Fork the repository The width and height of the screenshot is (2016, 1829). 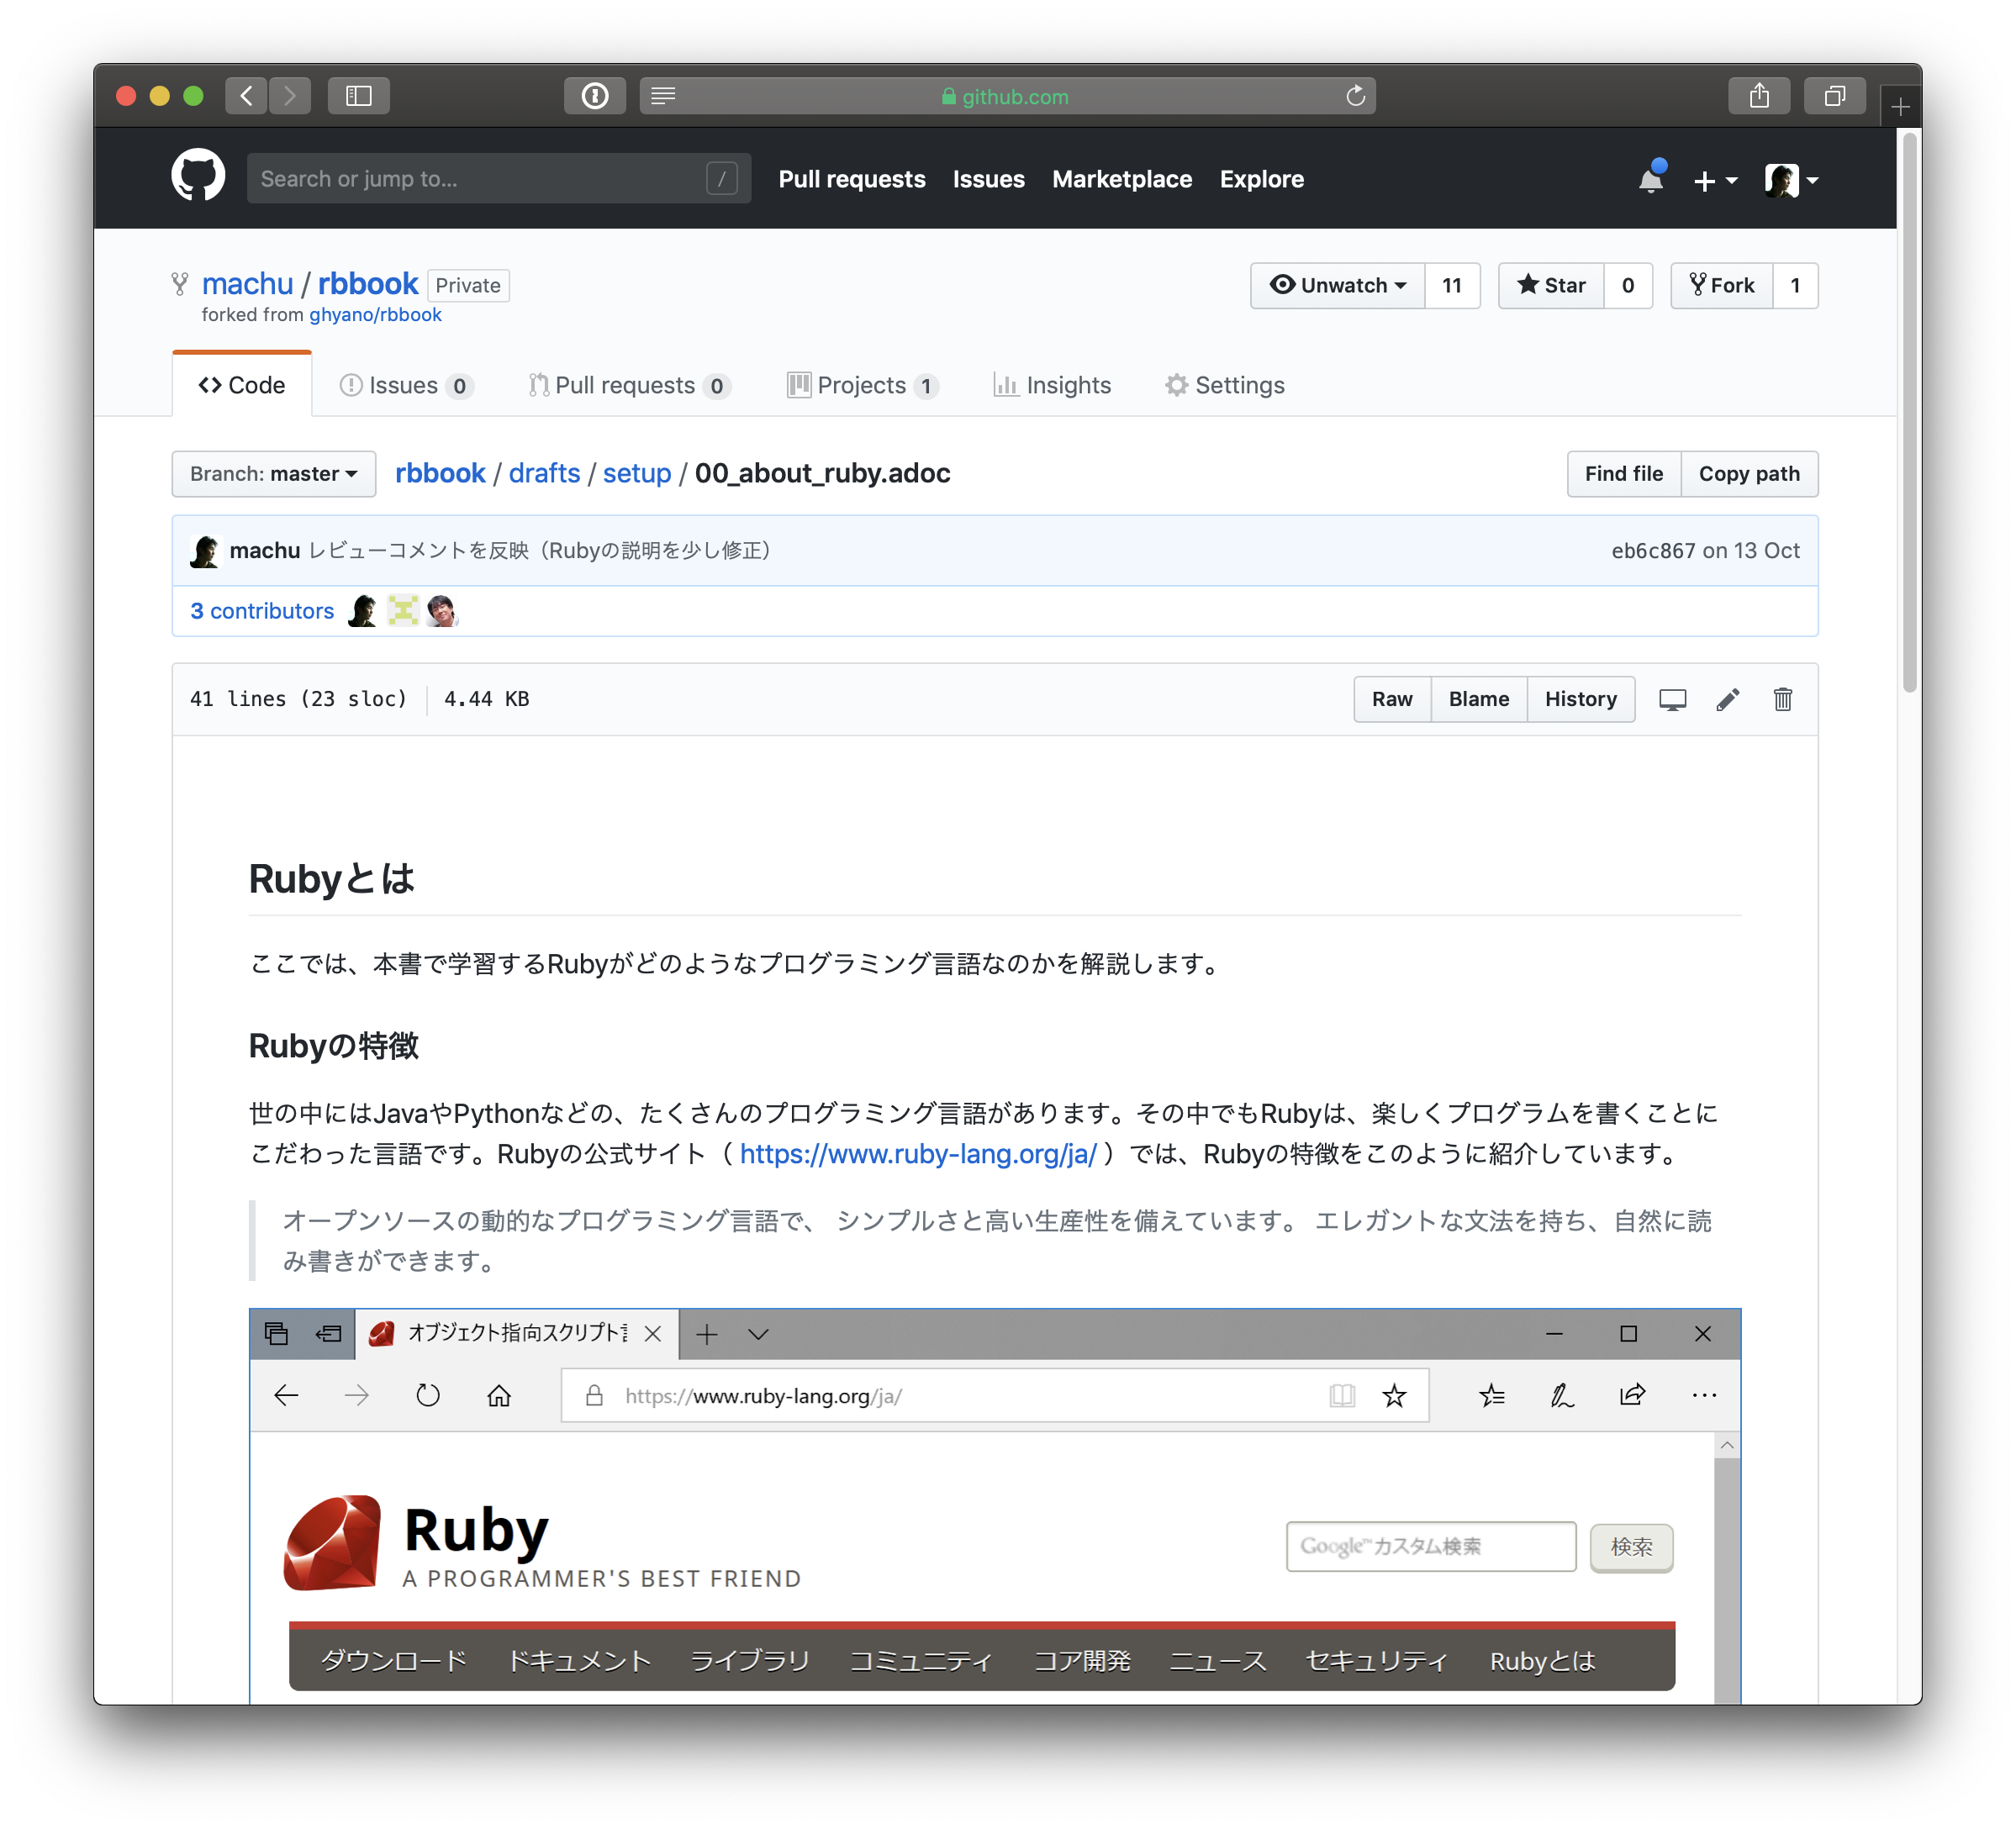pos(1722,286)
